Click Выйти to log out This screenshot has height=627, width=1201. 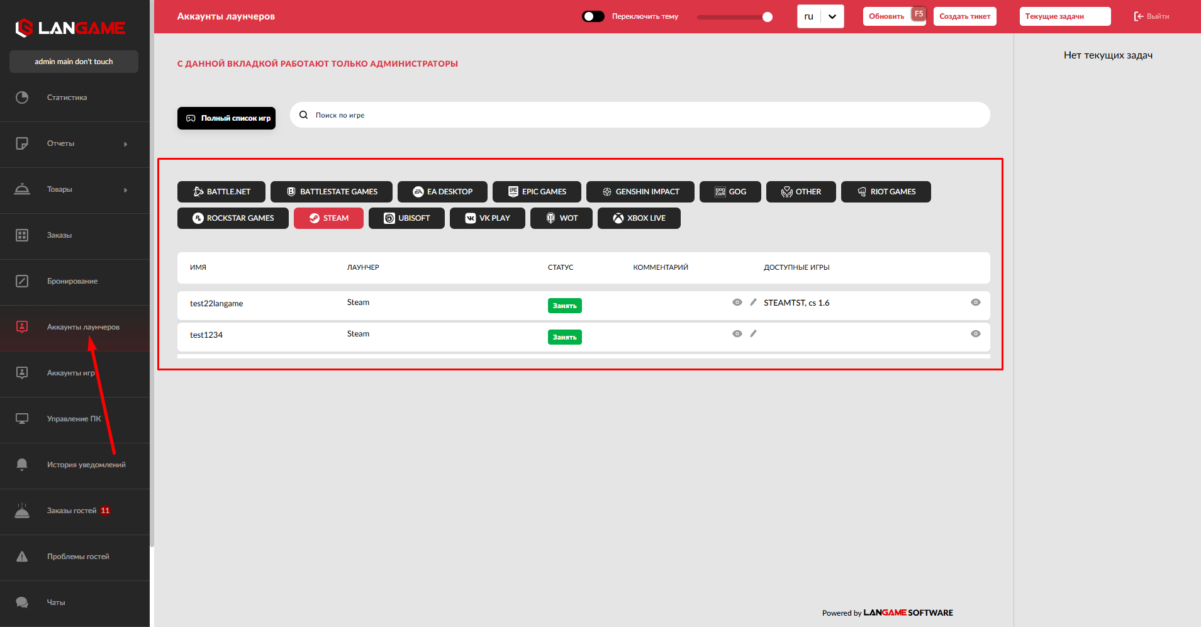pos(1151,16)
